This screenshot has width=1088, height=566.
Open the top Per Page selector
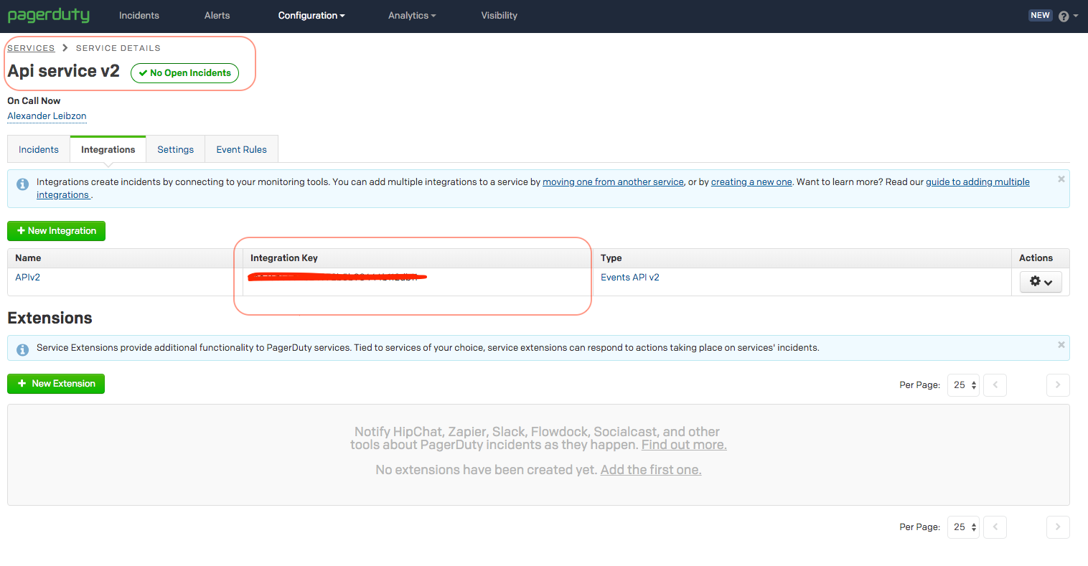pyautogui.click(x=963, y=385)
